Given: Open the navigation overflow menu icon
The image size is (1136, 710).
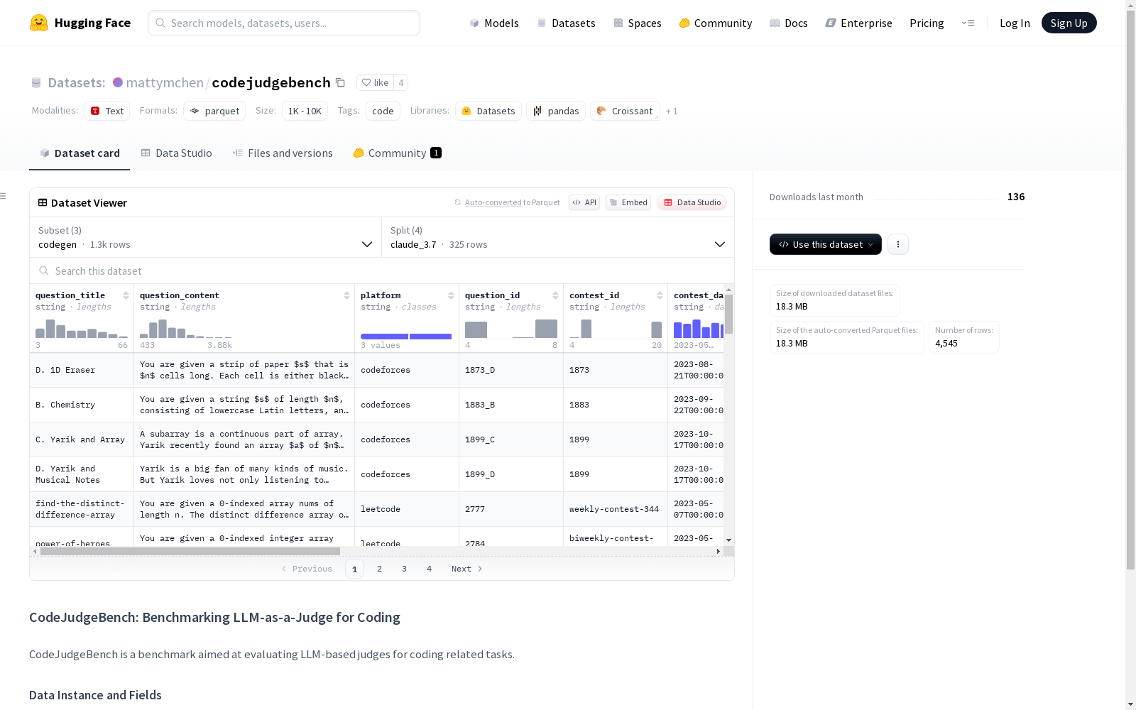Looking at the screenshot, I should [968, 23].
